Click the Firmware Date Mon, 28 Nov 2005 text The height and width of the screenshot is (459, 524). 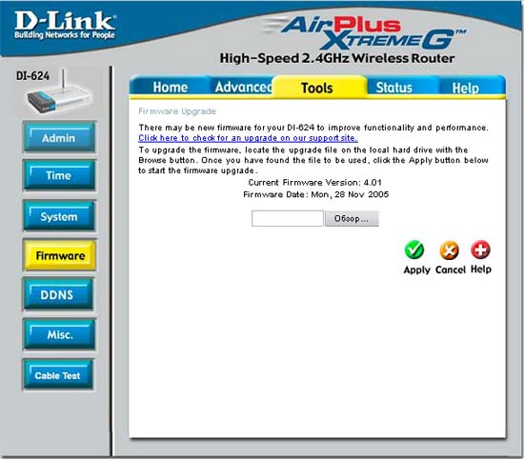tap(315, 194)
